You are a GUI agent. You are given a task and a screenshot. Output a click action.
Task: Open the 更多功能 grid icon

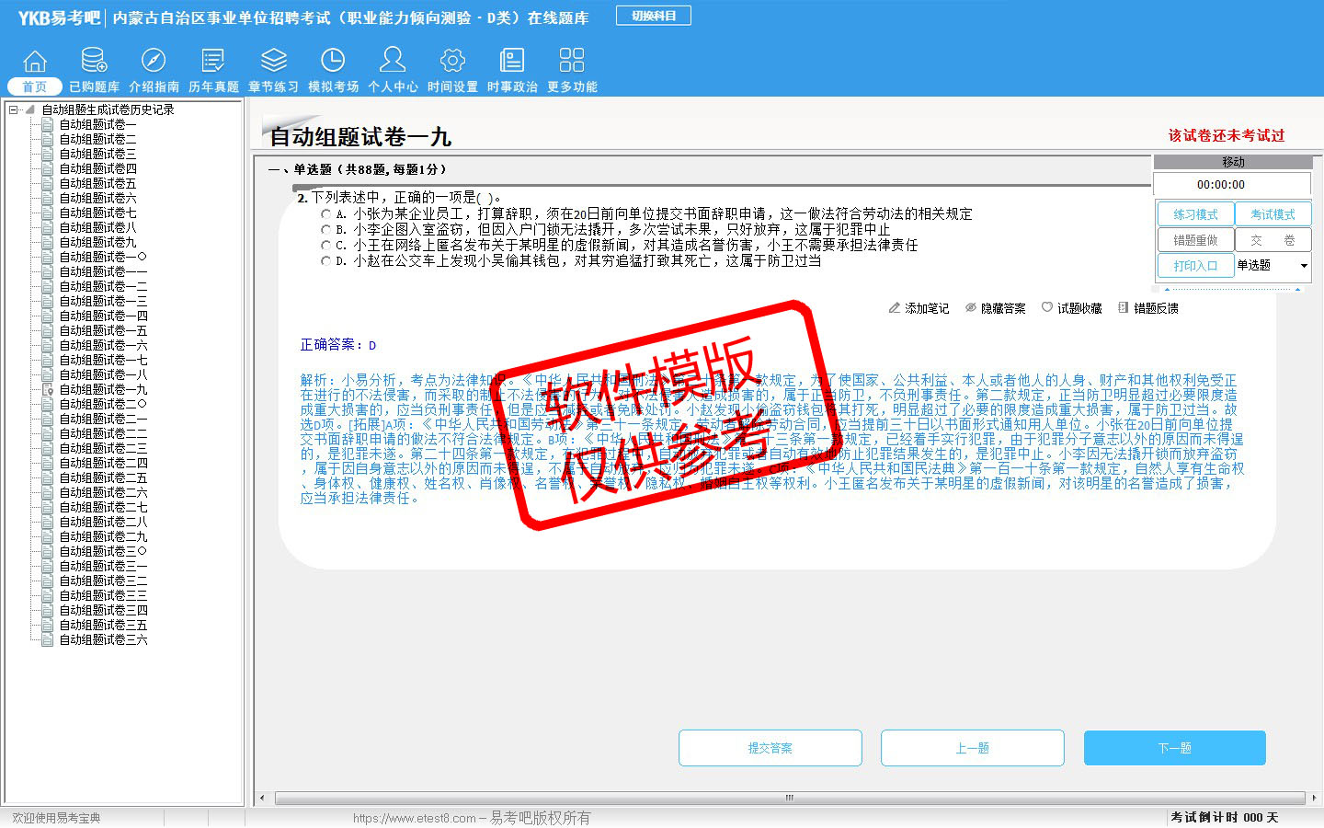pos(572,62)
